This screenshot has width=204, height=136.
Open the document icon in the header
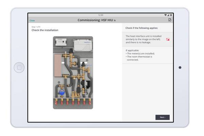[x=170, y=20]
